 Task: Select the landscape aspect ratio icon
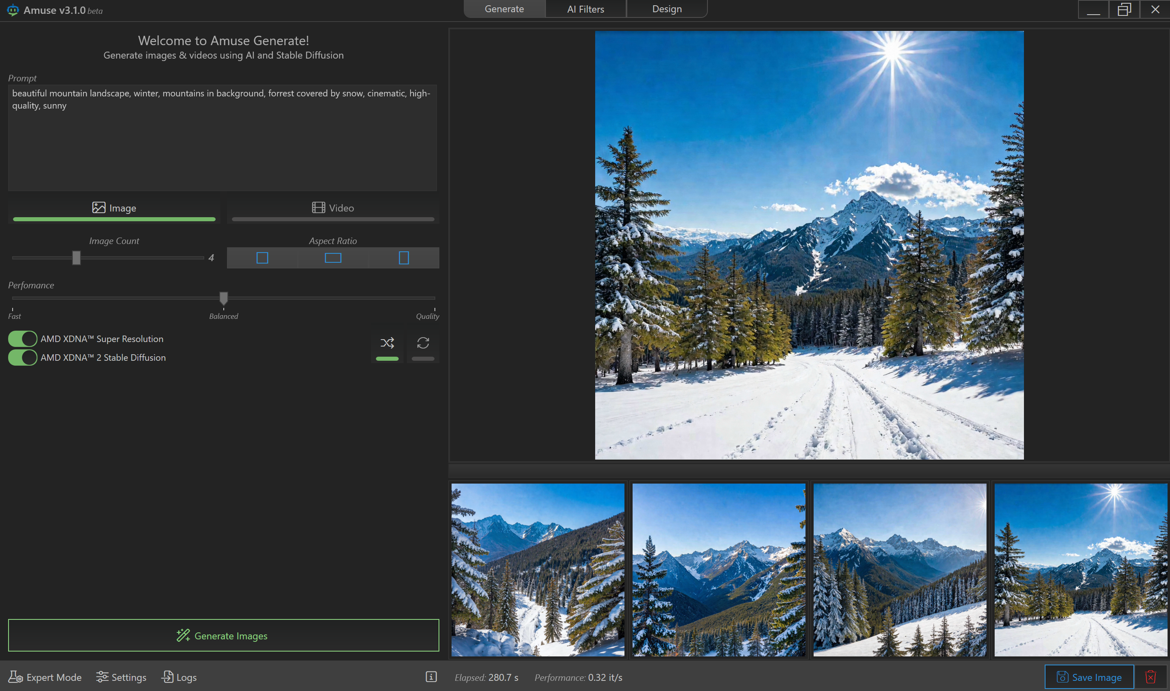333,258
